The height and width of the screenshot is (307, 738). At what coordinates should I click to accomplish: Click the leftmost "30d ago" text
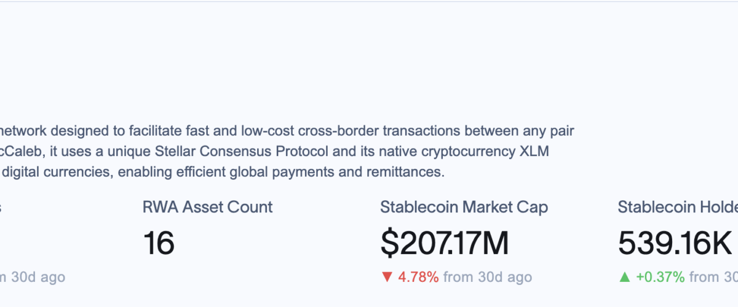37,277
